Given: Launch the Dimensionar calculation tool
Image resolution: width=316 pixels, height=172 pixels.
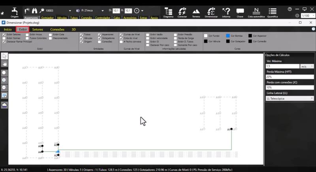Looking at the screenshot, I should [x=211, y=11].
